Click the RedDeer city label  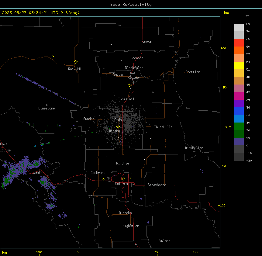[x=134, y=78]
